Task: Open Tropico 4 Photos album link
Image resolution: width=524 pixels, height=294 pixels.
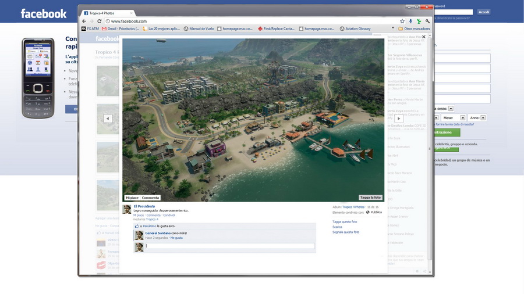Action: pyautogui.click(x=353, y=207)
